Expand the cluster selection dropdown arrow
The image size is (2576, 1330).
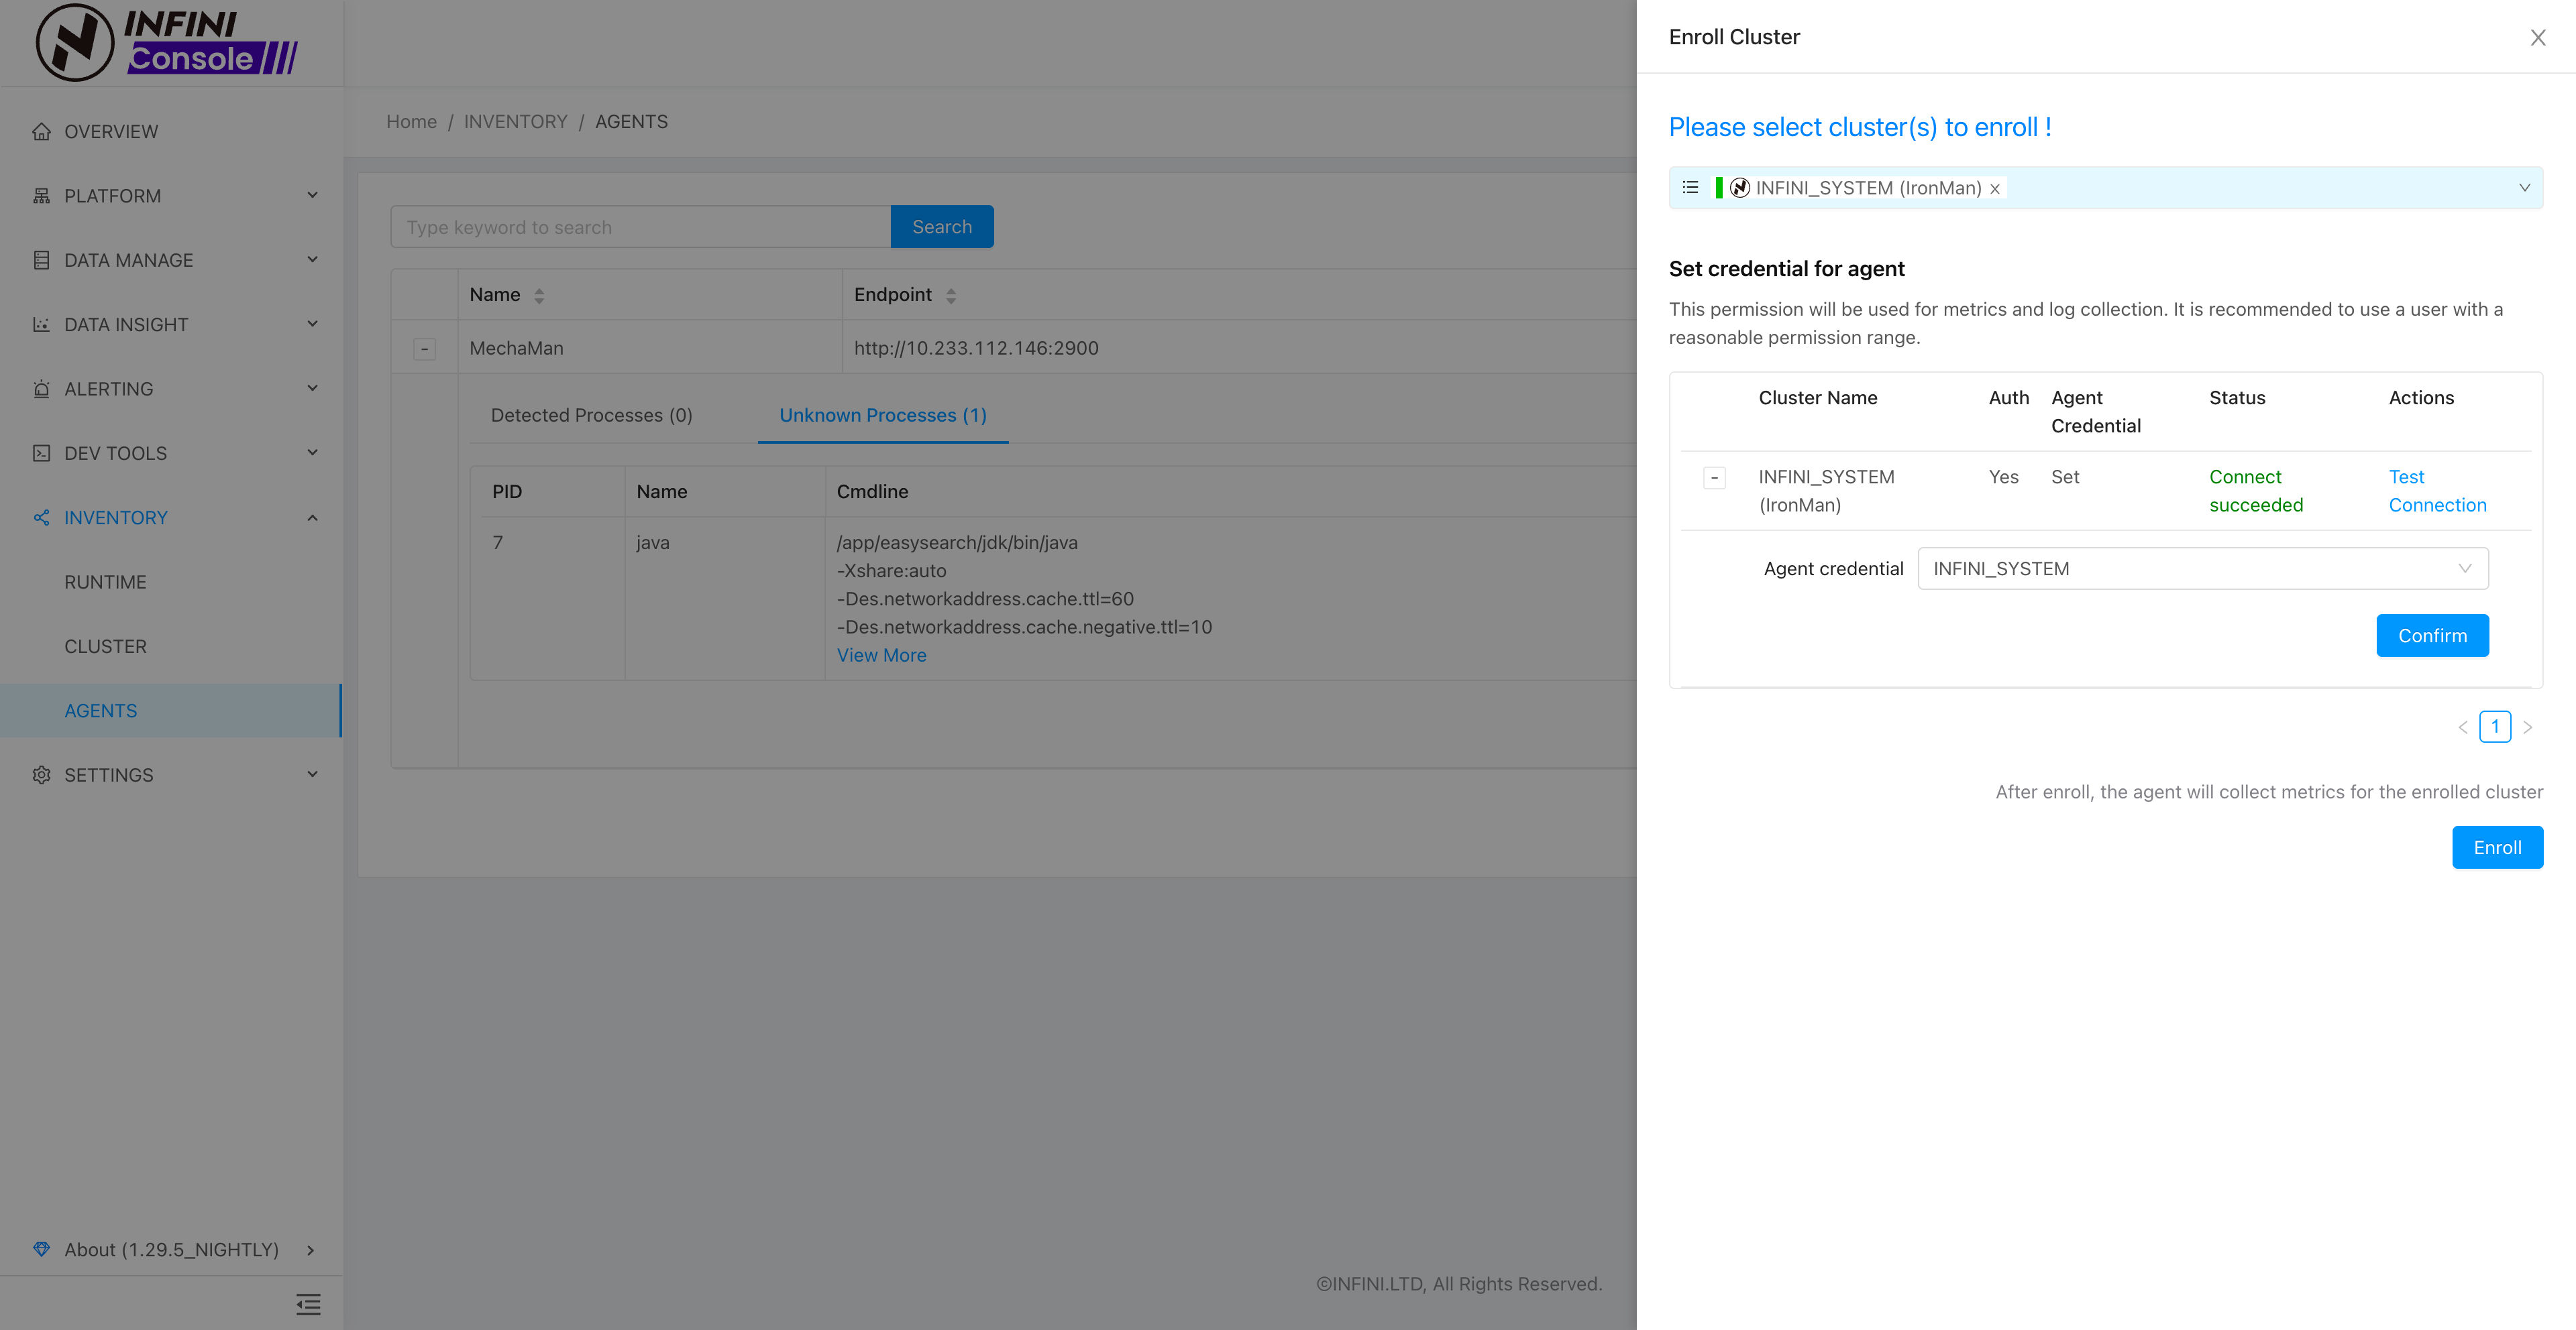2524,188
